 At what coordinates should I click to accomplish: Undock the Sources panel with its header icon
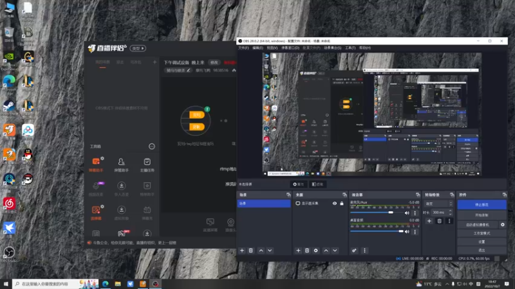pyautogui.click(x=344, y=195)
